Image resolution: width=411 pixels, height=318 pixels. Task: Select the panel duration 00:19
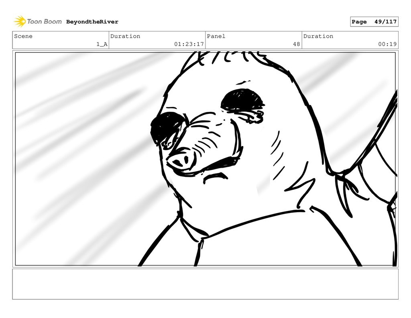(387, 44)
